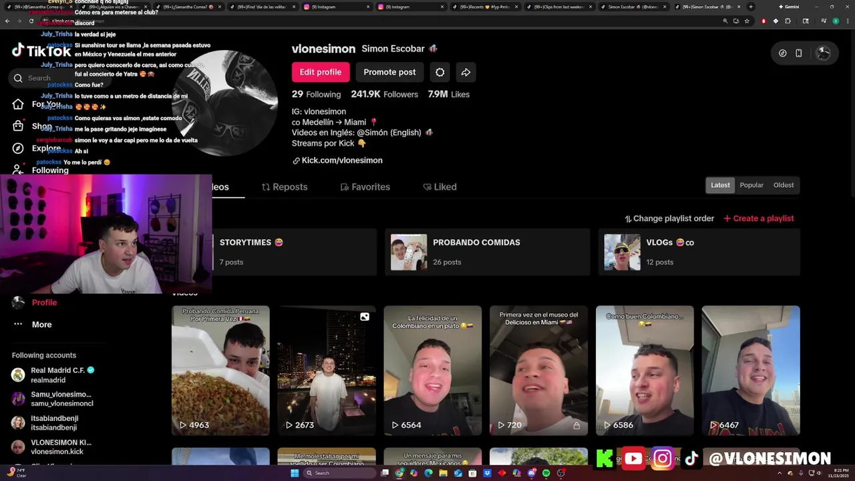Click the TikTok logo
The height and width of the screenshot is (481, 855).
click(x=41, y=51)
